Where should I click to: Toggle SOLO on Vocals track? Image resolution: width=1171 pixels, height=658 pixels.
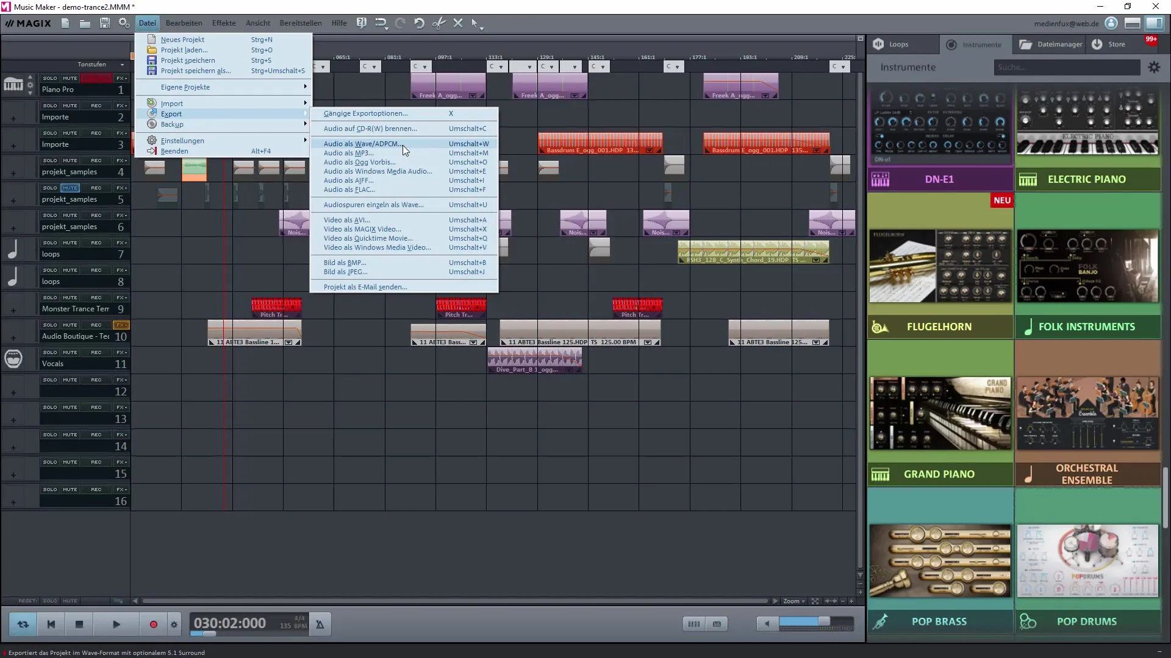pos(50,352)
